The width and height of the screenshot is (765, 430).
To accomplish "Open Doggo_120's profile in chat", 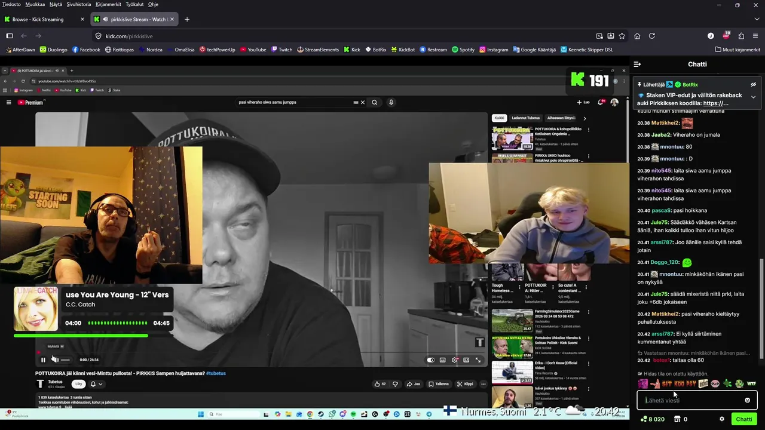I will click(x=665, y=262).
